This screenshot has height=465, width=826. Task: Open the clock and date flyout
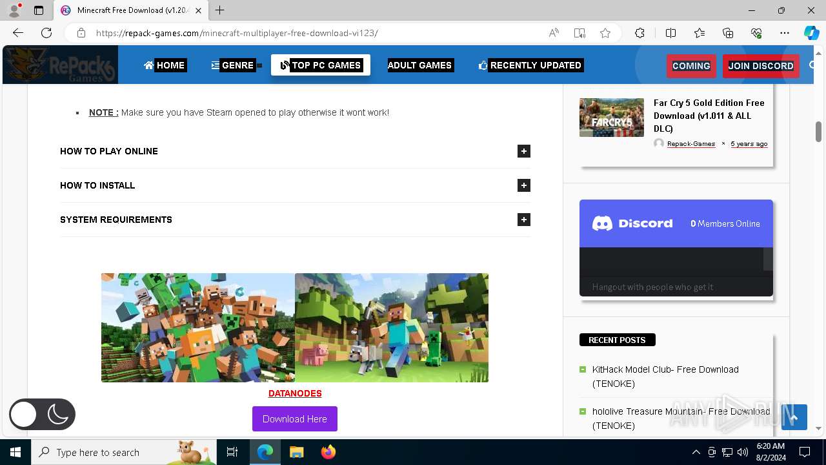click(771, 452)
